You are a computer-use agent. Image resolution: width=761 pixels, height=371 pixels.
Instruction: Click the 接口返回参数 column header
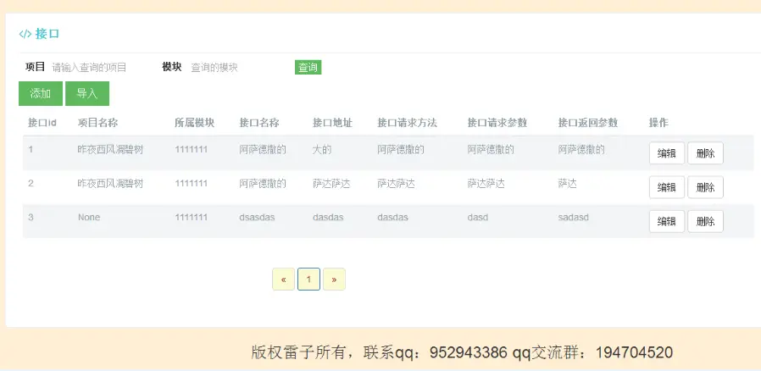(x=588, y=123)
